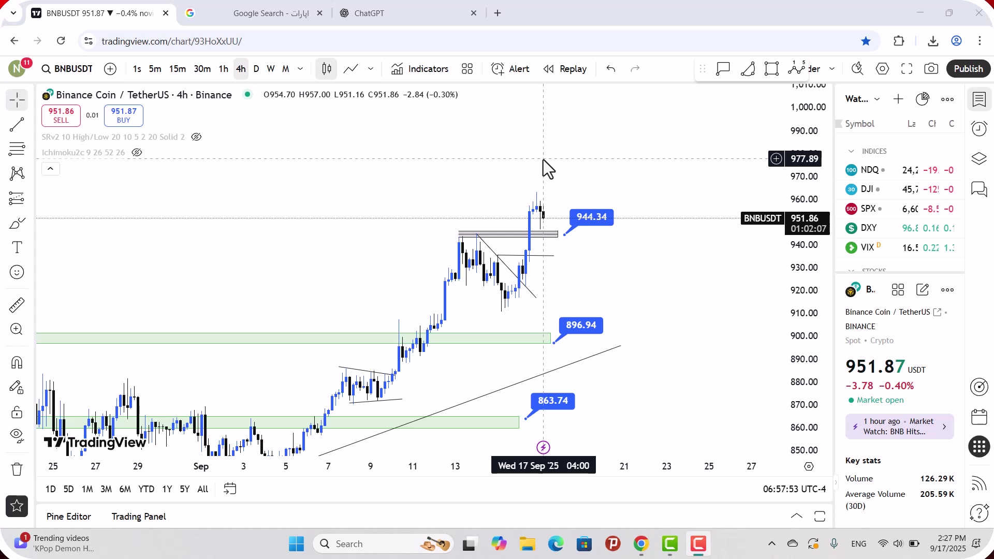Screen dimensions: 994x559
Task: Collapse the INDICES watchlist section
Action: 851,151
